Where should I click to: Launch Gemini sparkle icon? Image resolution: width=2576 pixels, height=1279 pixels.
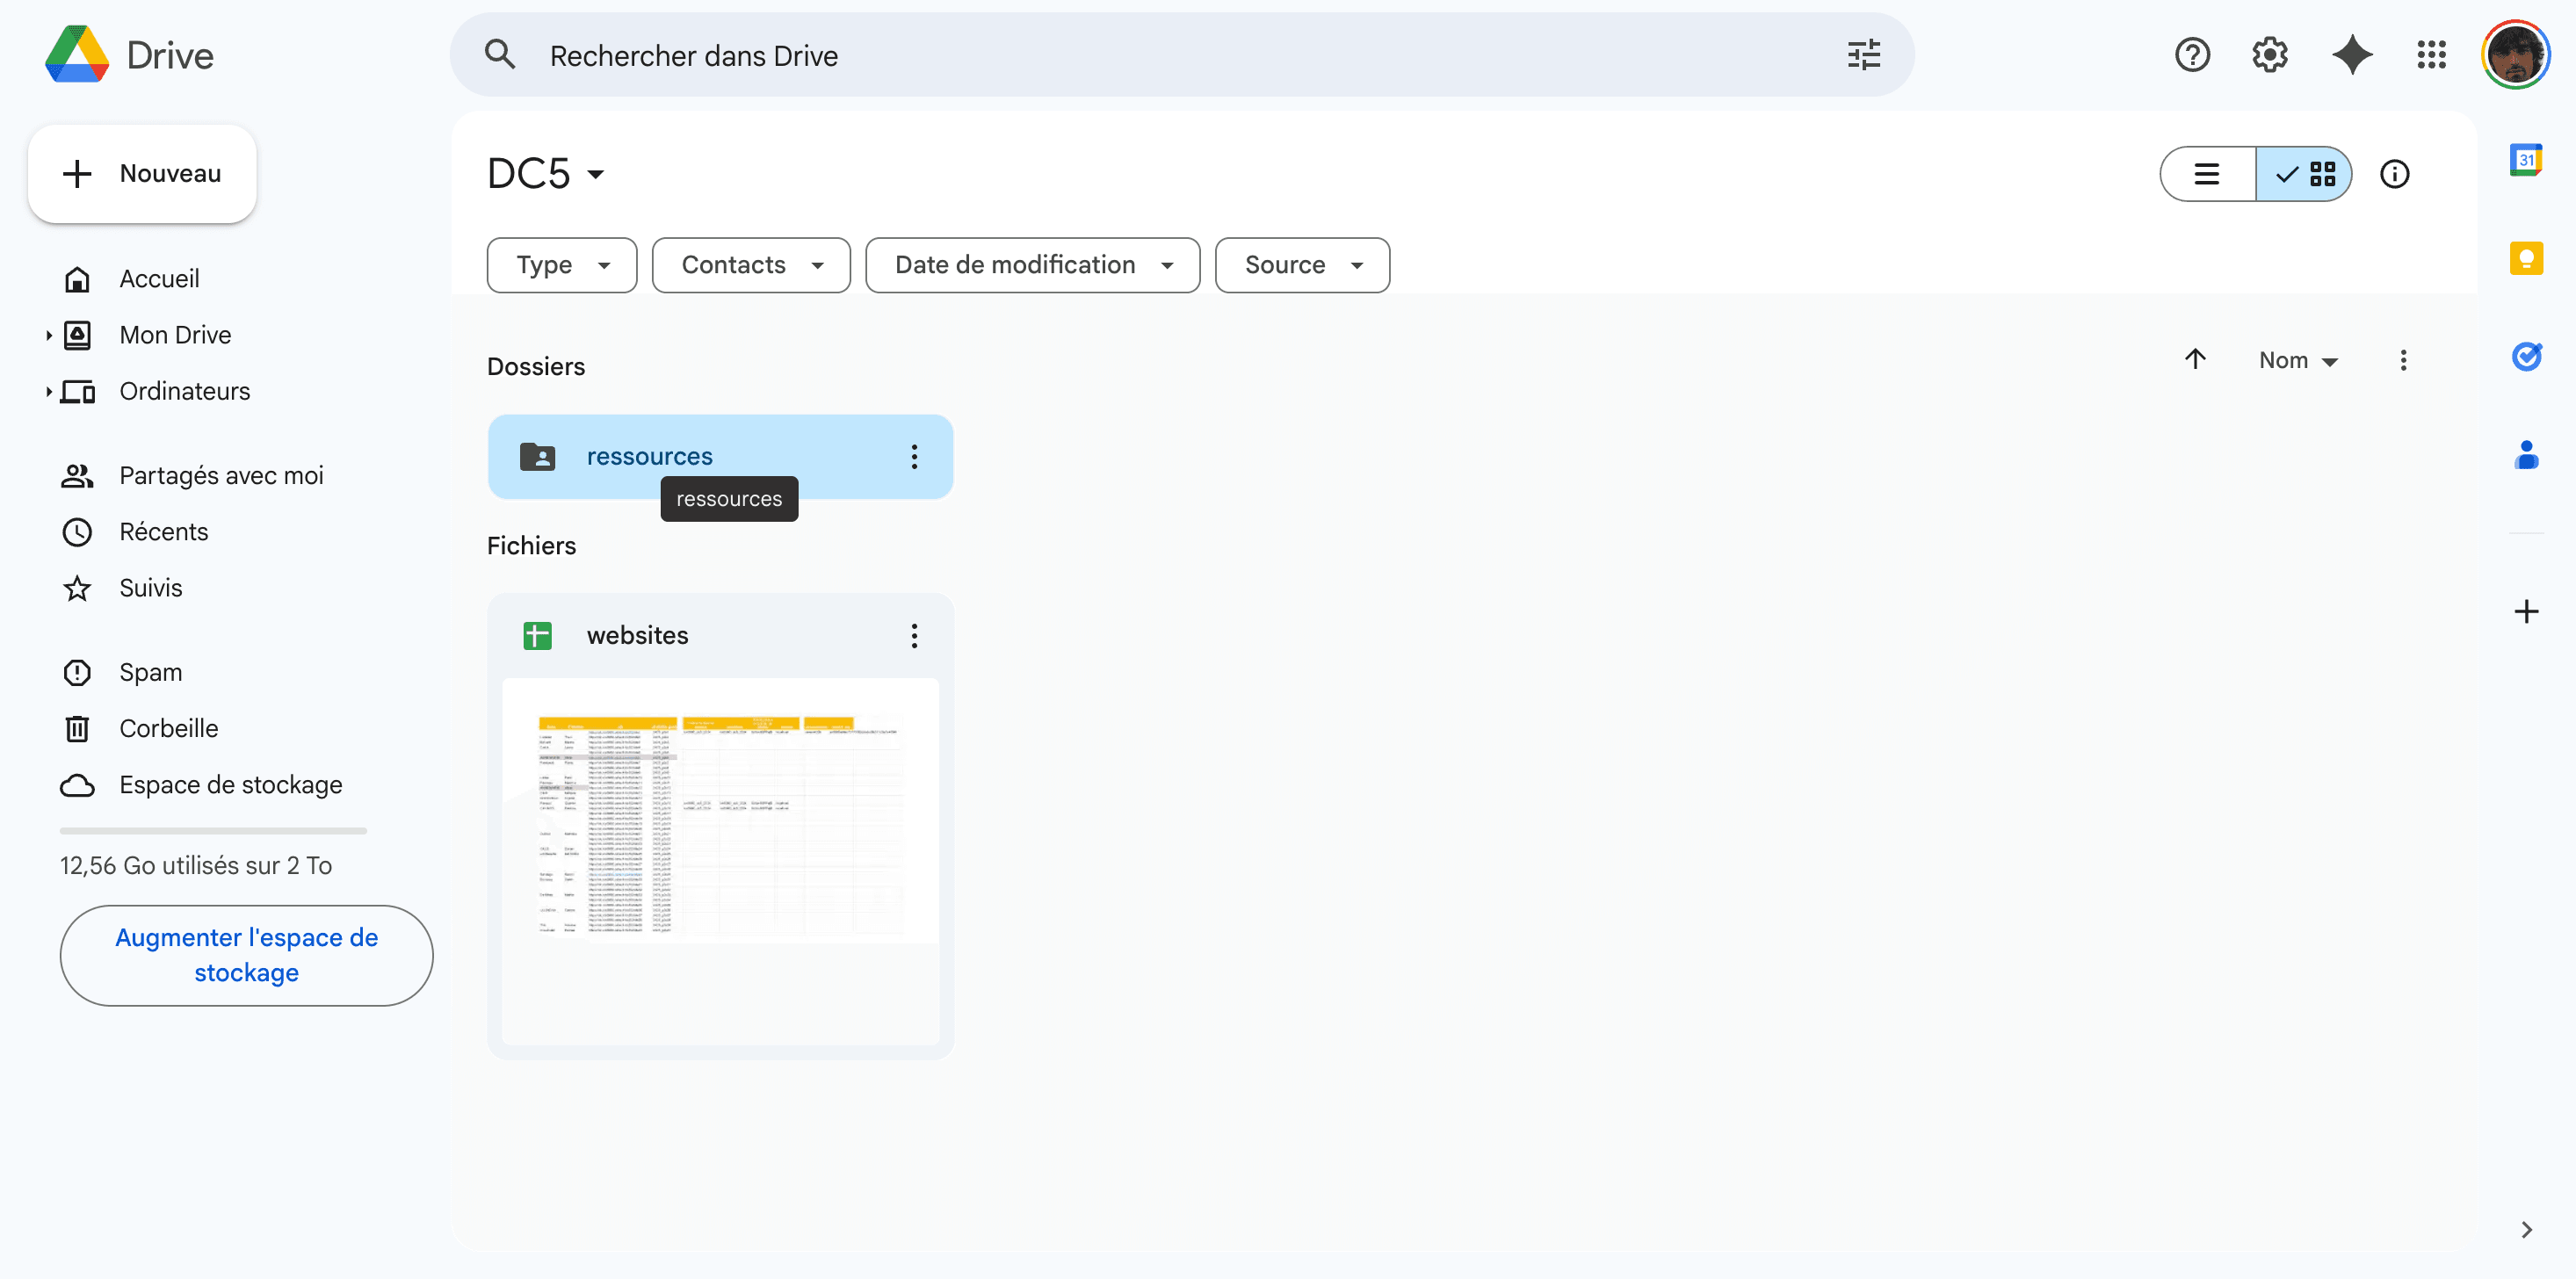pos(2352,55)
